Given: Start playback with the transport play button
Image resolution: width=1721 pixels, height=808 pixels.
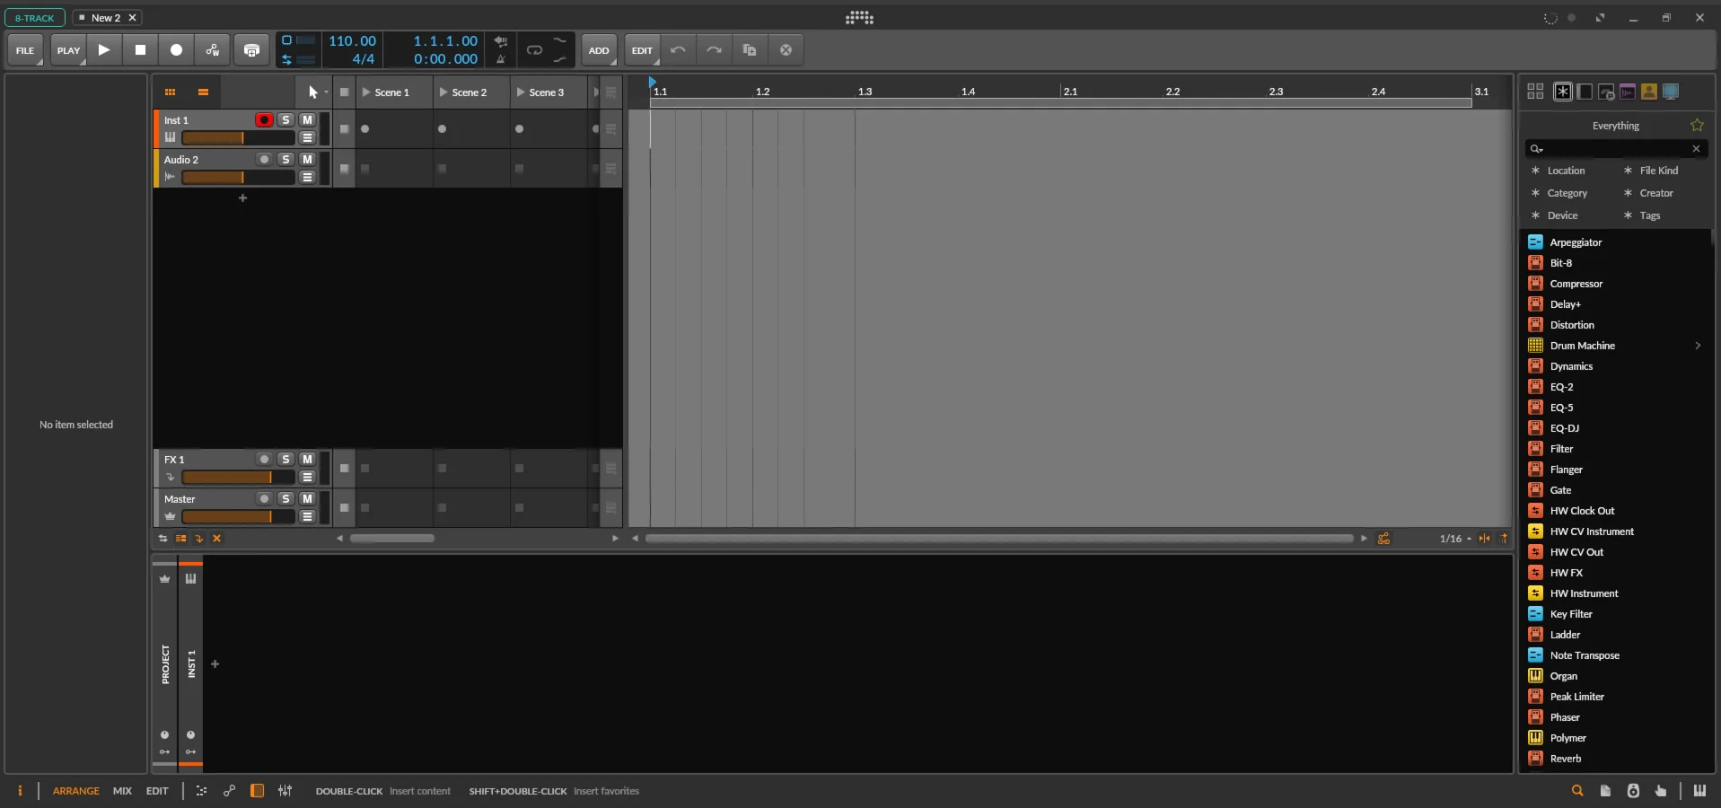Looking at the screenshot, I should (x=104, y=50).
